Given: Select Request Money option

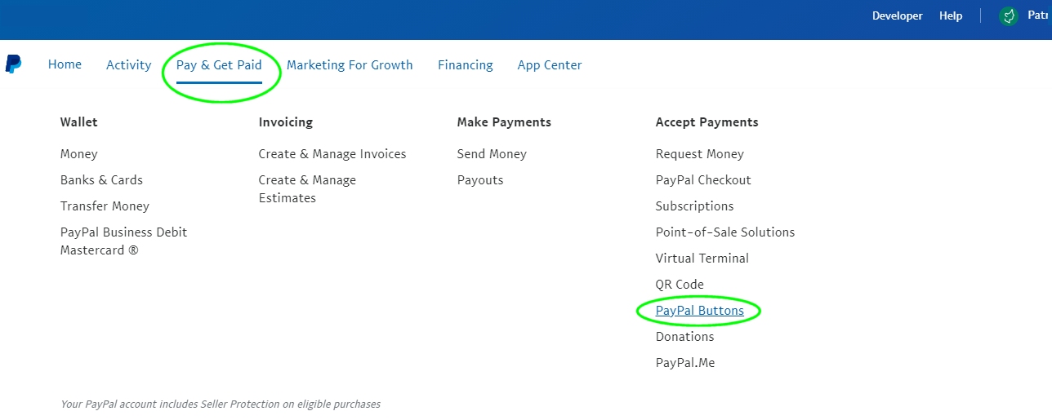Looking at the screenshot, I should (x=700, y=153).
